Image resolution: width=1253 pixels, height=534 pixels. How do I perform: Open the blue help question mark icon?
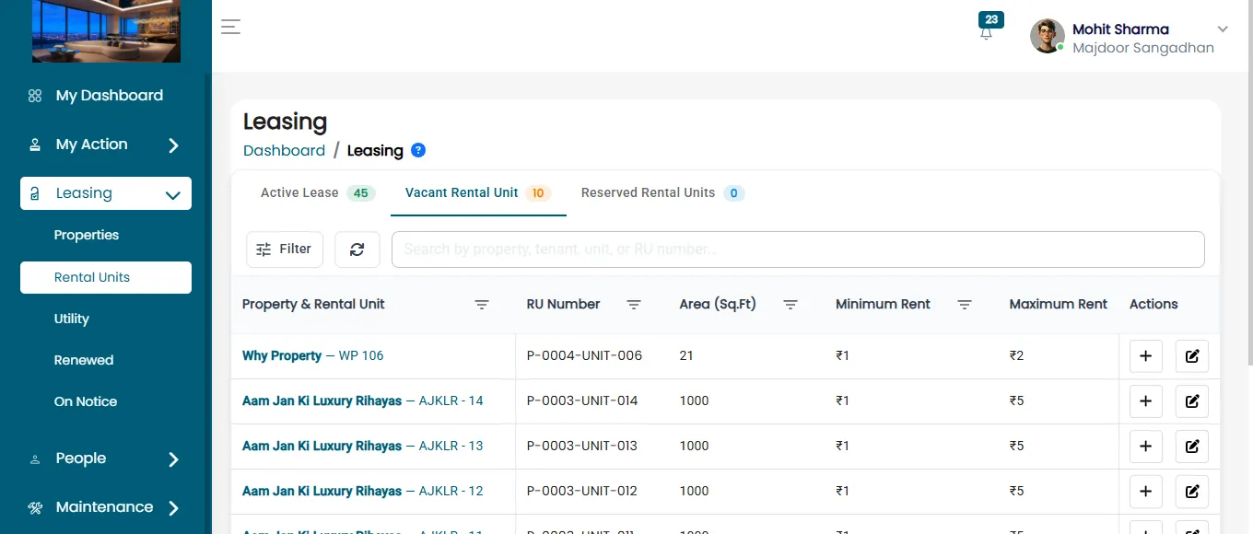pos(418,150)
